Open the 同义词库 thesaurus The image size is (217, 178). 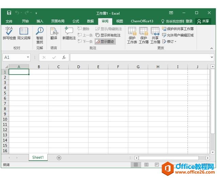pyautogui.click(x=24, y=33)
